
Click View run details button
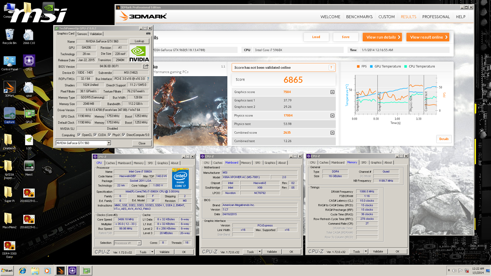pyautogui.click(x=382, y=37)
